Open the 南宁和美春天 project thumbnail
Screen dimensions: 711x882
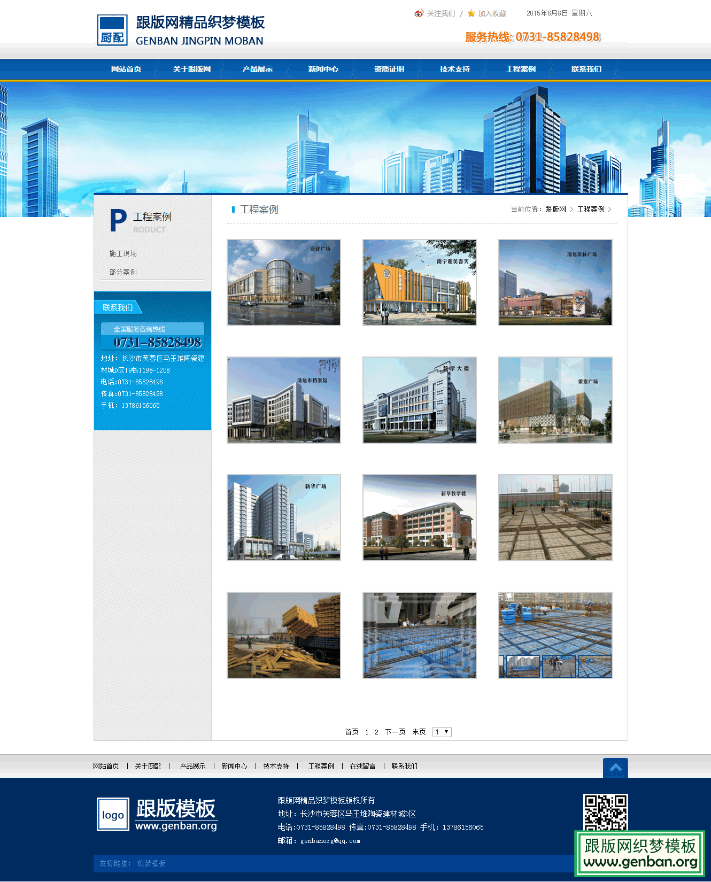(x=419, y=282)
